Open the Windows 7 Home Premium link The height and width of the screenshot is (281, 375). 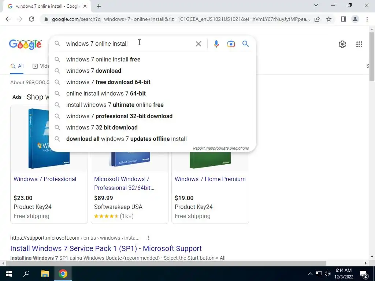[x=210, y=179]
